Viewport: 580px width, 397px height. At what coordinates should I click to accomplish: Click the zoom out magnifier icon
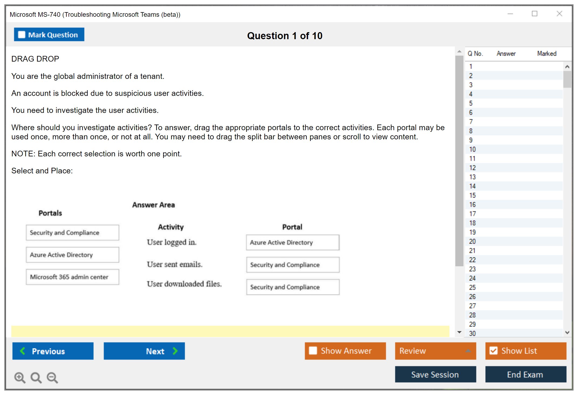point(52,377)
